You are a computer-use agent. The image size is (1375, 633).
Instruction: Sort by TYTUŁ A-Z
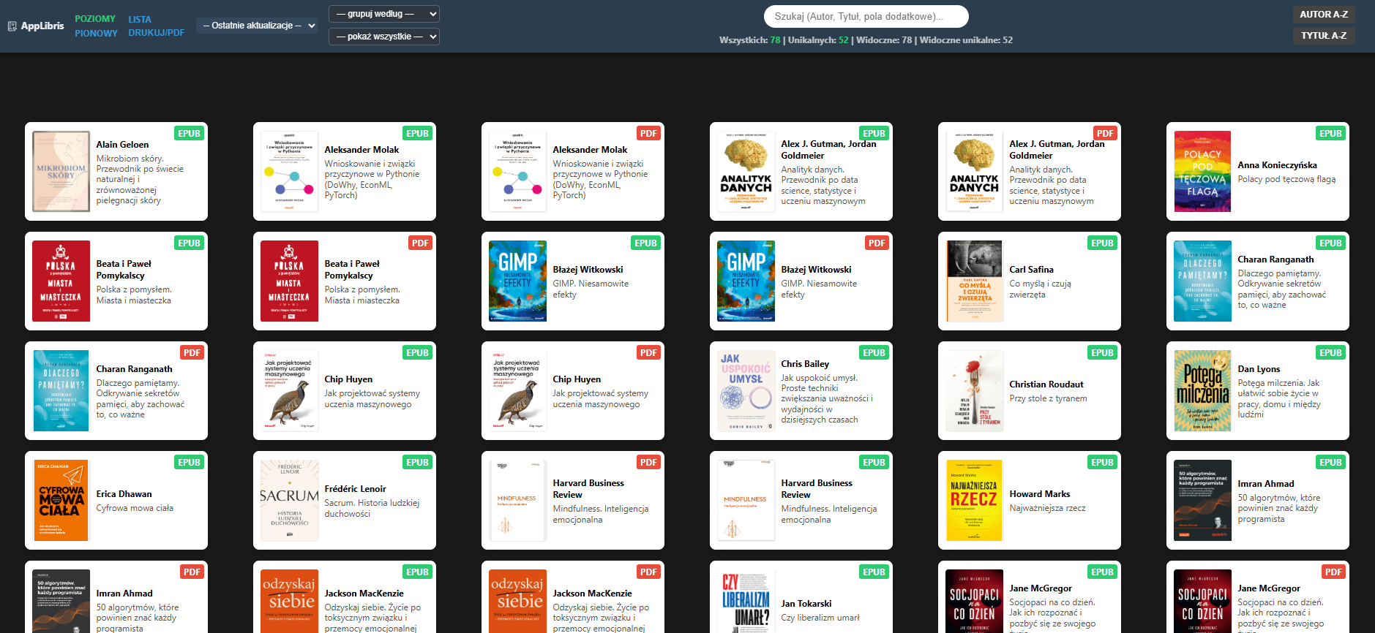(x=1324, y=36)
